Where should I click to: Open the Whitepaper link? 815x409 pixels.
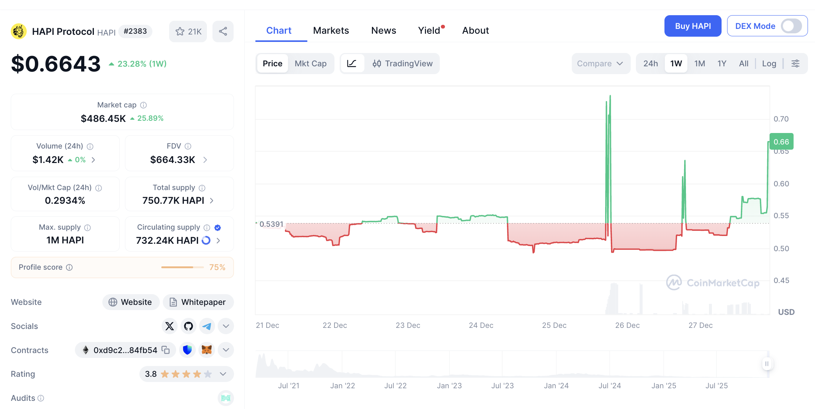[x=198, y=302]
